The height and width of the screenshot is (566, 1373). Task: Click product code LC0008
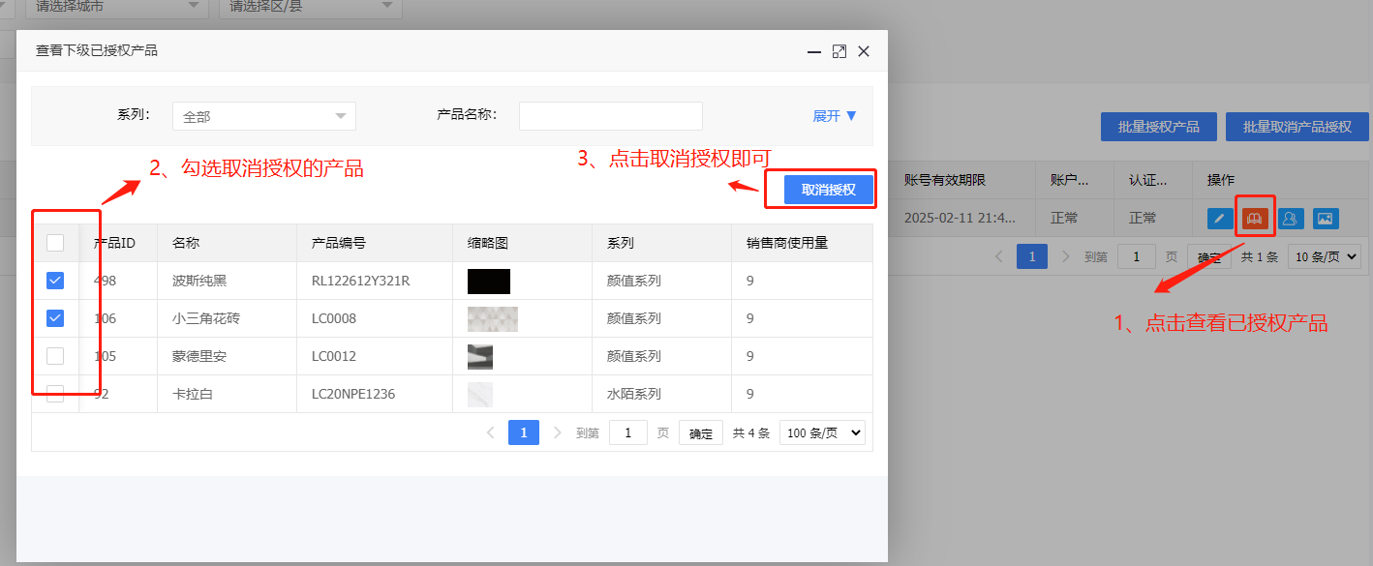[334, 318]
